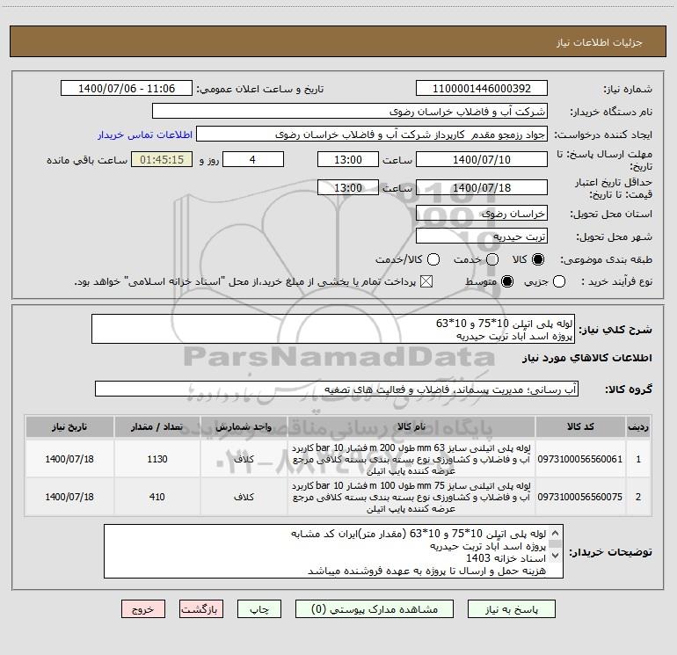This screenshot has width=677, height=655.
Task: Click scroll up arrow in توضیحات خریدار box
Action: coord(556,533)
